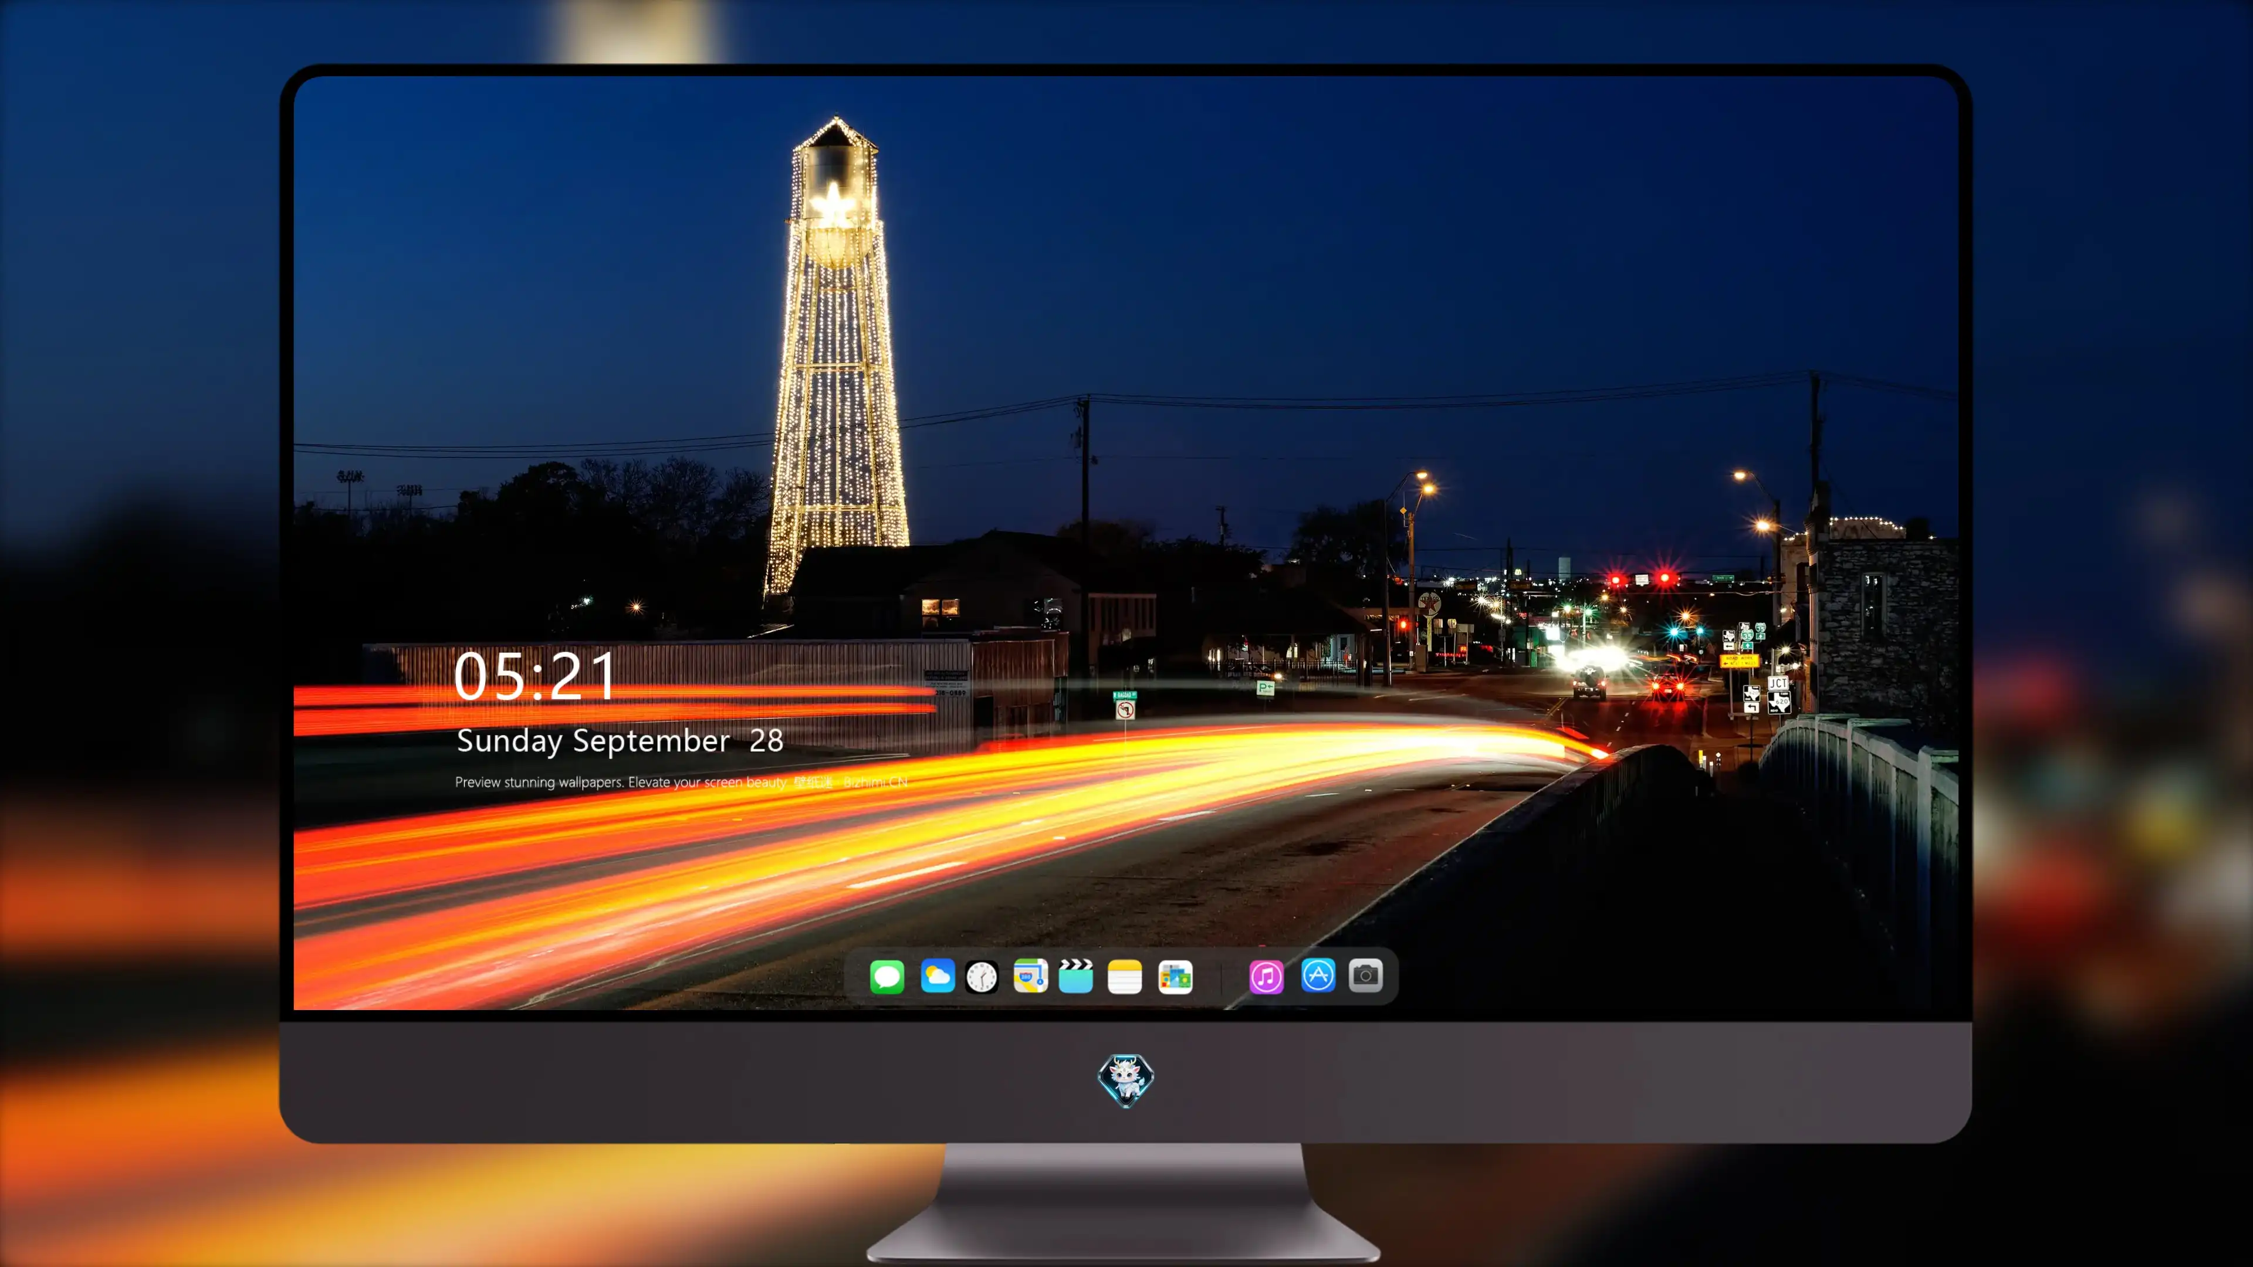Open the Maps app in the dock
Image resolution: width=2253 pixels, height=1267 pixels.
pyautogui.click(x=1030, y=976)
